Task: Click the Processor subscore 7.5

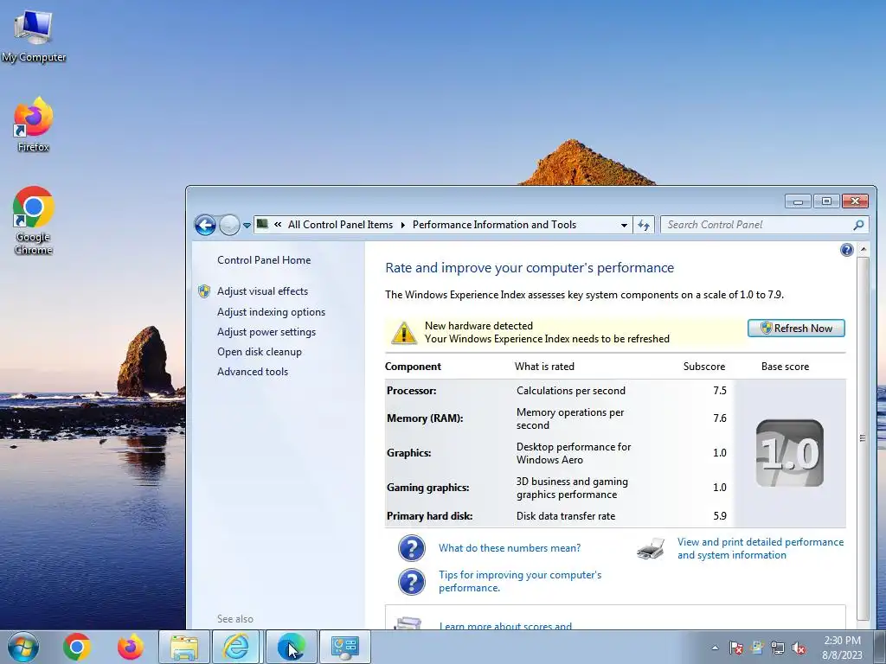Action: pos(719,391)
